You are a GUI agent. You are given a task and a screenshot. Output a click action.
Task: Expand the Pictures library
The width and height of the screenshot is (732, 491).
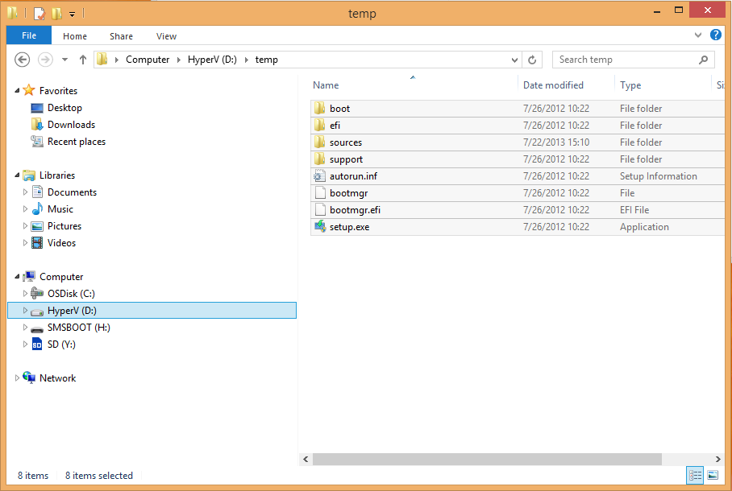pyautogui.click(x=25, y=226)
